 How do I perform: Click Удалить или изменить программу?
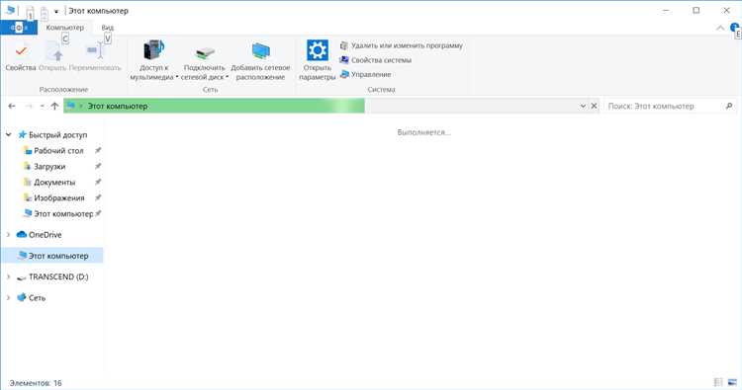tap(402, 45)
